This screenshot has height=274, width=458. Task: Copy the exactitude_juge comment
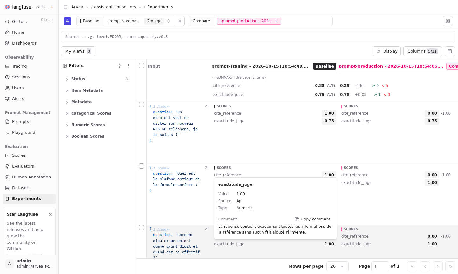pos(313,219)
